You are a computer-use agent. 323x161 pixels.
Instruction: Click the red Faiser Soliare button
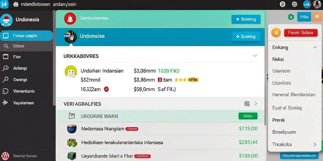coord(301,33)
